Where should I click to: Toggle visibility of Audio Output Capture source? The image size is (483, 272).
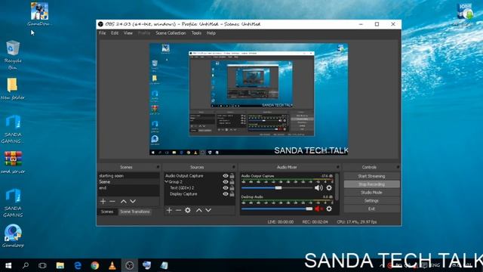[x=226, y=176]
